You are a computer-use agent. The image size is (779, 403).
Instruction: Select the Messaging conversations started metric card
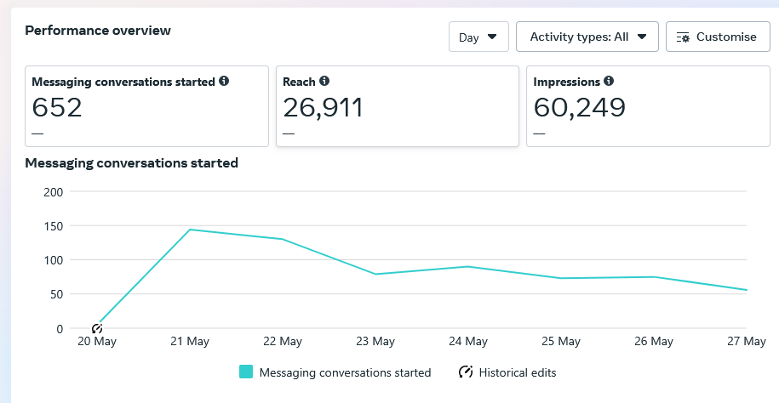tap(147, 106)
